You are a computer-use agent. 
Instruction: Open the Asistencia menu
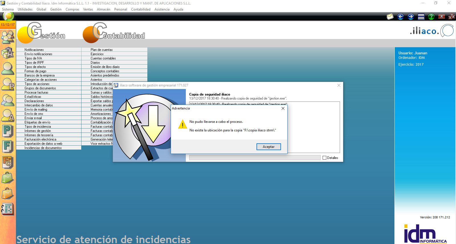pyautogui.click(x=162, y=9)
